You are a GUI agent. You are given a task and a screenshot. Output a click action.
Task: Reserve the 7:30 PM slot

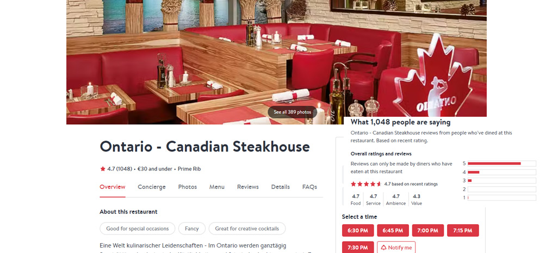point(358,248)
